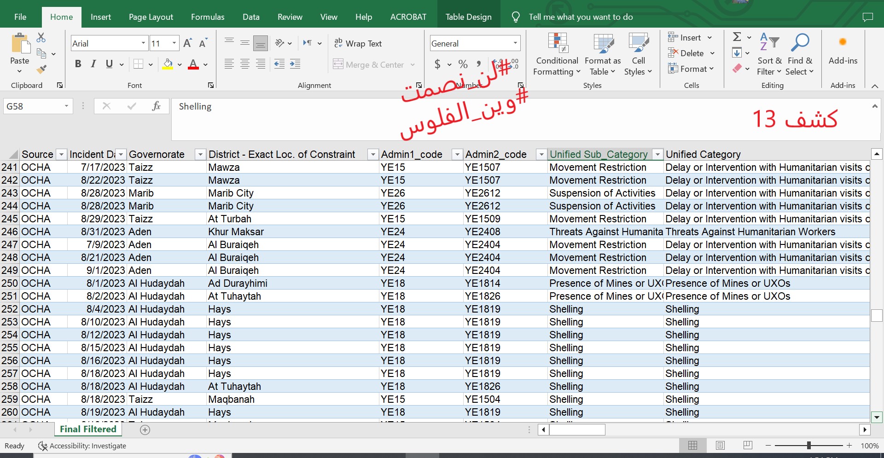Open Conditional Formatting menu
Screen dimensions: 884x458
557,54
